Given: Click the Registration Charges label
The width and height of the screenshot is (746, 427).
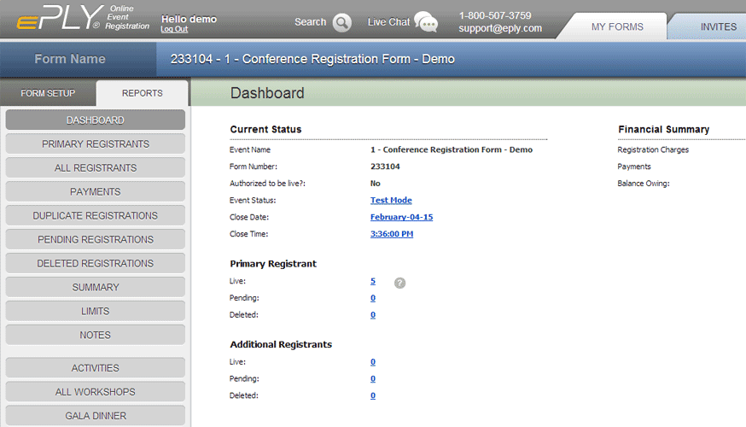Looking at the screenshot, I should (653, 149).
